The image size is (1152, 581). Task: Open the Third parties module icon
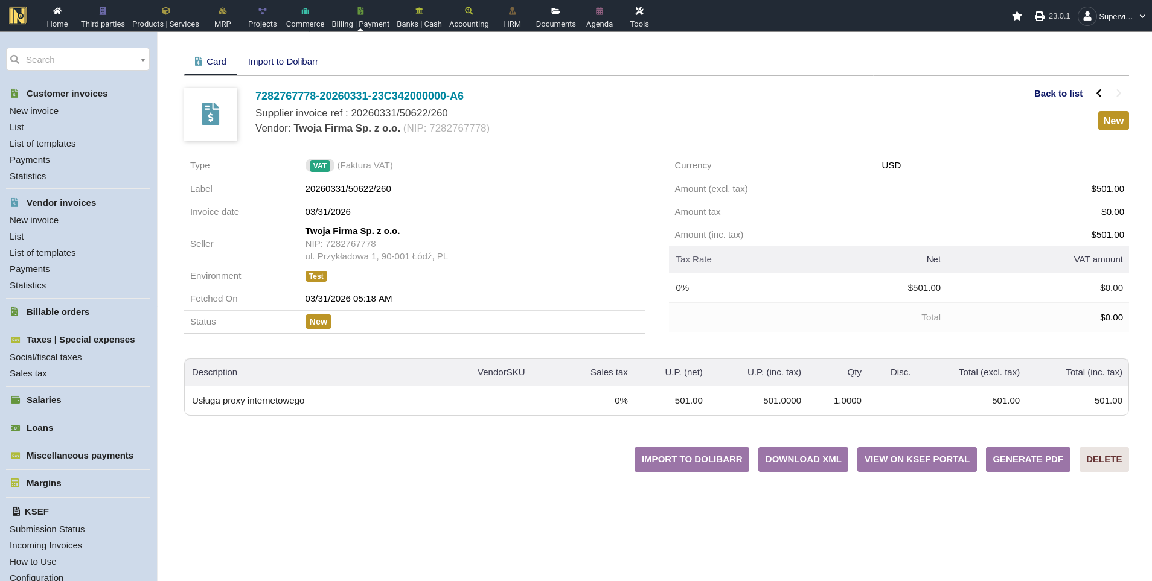(x=103, y=11)
